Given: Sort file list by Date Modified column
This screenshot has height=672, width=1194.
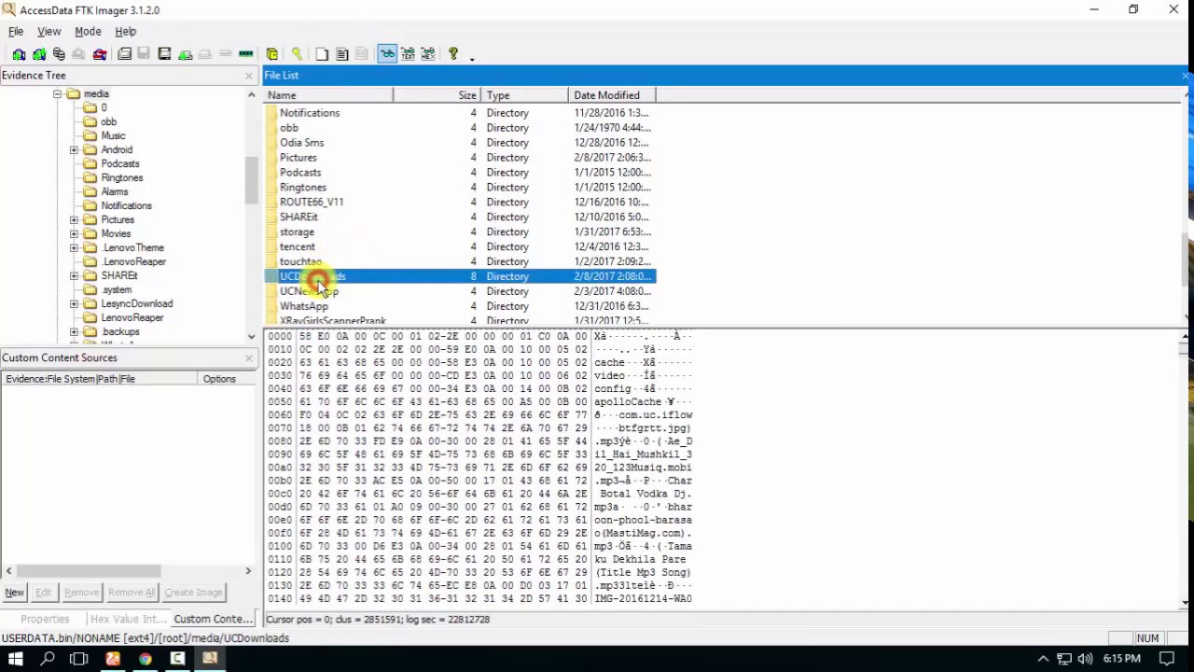Looking at the screenshot, I should (x=612, y=95).
